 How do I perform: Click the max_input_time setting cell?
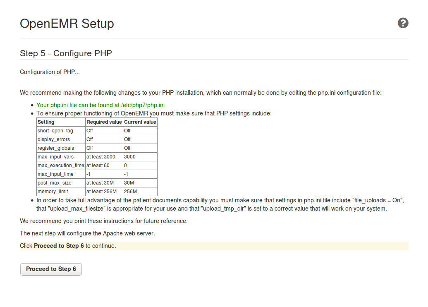click(56, 174)
